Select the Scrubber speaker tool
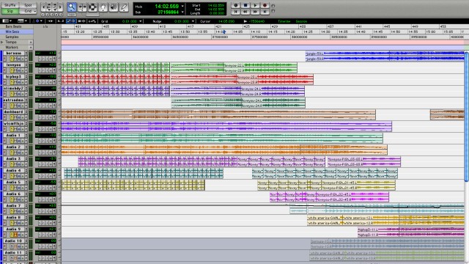Screen dimensions: 469x264 pos(114,7)
